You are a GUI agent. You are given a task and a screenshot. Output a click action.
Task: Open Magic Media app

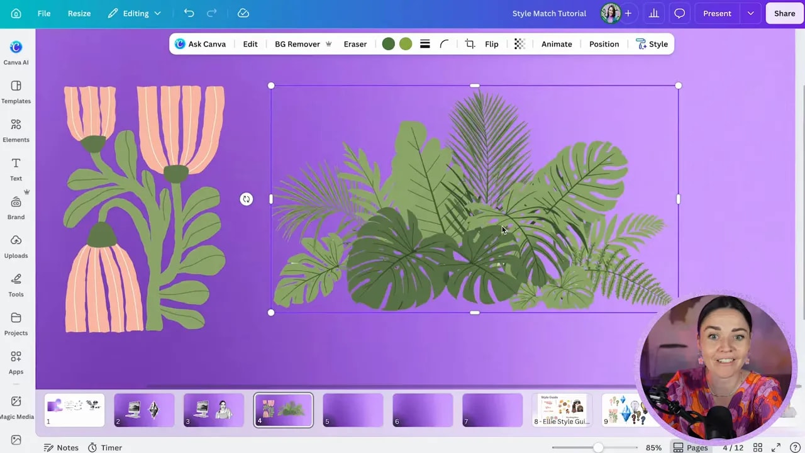point(16,407)
